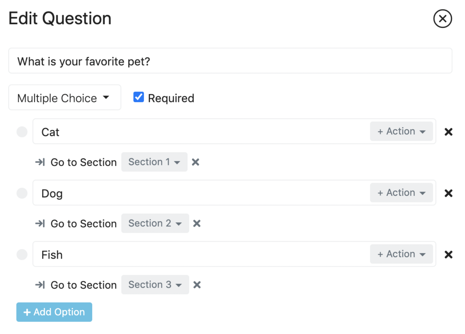Open the Section 1 dropdown
Screen dimensions: 465x334
point(154,162)
